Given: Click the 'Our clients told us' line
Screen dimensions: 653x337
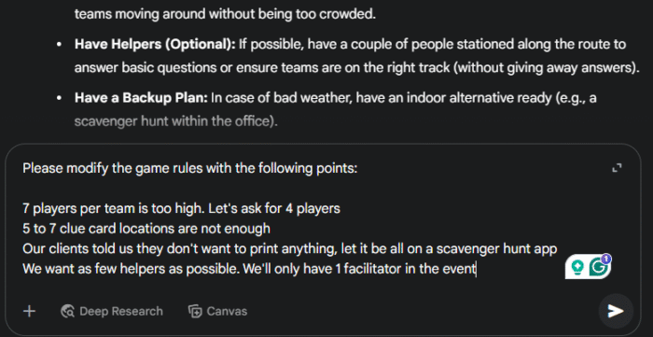Looking at the screenshot, I should pos(290,248).
